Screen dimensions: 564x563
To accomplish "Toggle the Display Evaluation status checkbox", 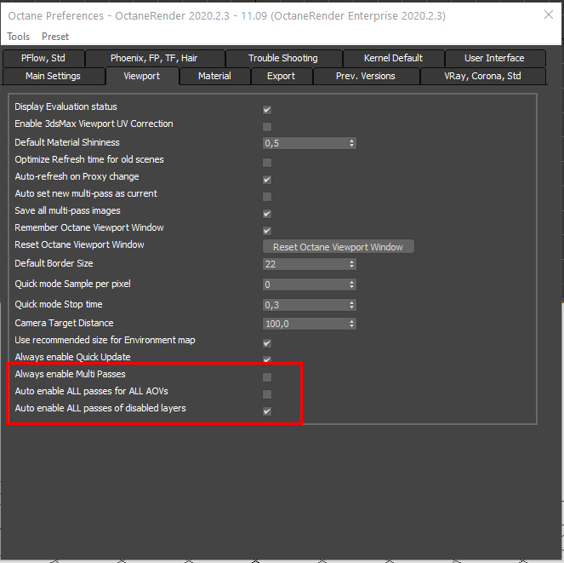I will click(267, 110).
